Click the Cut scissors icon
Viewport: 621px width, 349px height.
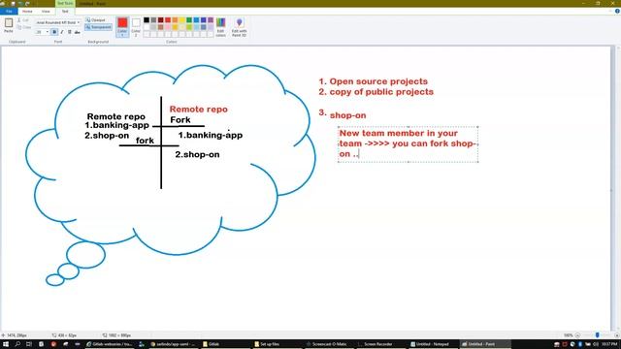[19, 20]
